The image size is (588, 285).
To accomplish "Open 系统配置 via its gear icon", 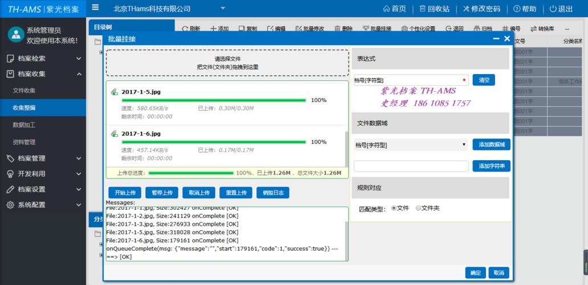I will pyautogui.click(x=10, y=205).
